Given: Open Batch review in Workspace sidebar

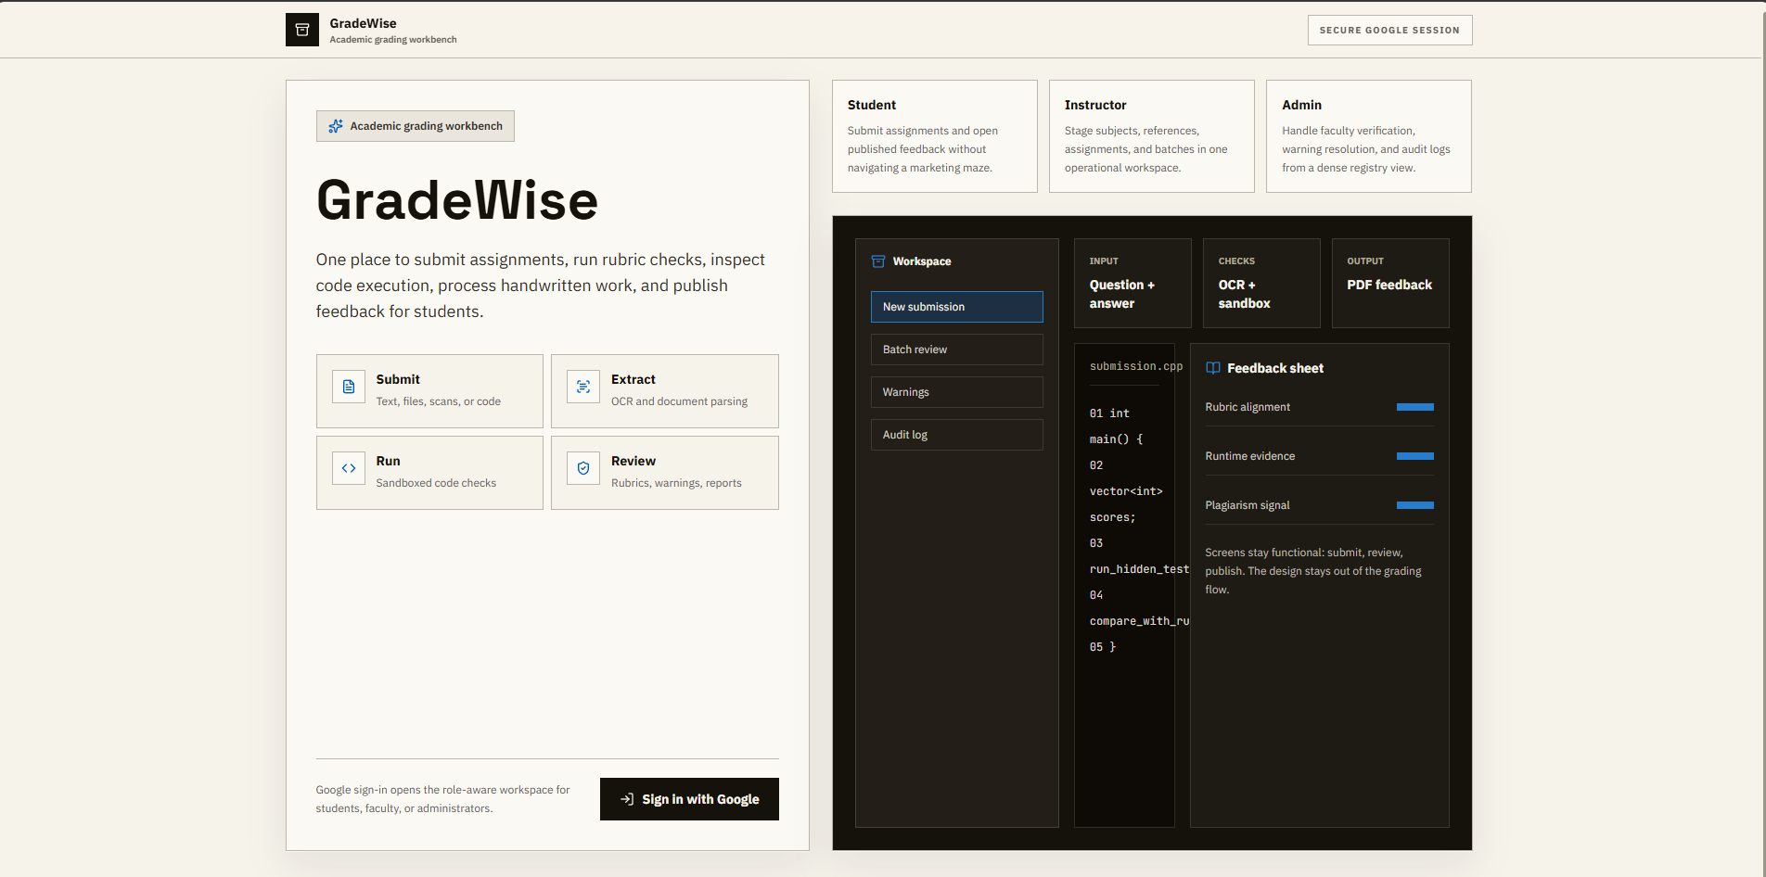Looking at the screenshot, I should 956,350.
